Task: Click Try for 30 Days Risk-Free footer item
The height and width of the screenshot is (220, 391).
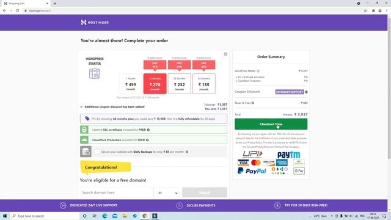Action: [x=301, y=205]
